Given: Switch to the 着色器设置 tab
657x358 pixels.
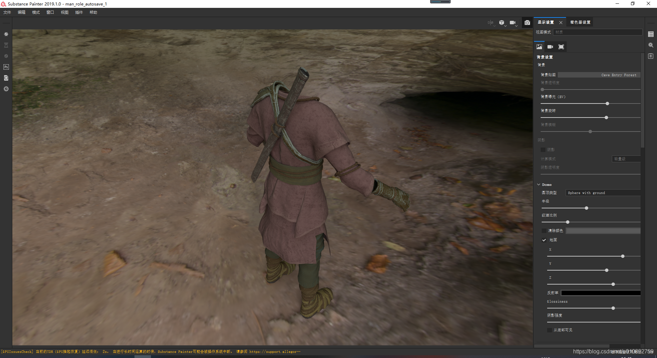Looking at the screenshot, I should (580, 22).
